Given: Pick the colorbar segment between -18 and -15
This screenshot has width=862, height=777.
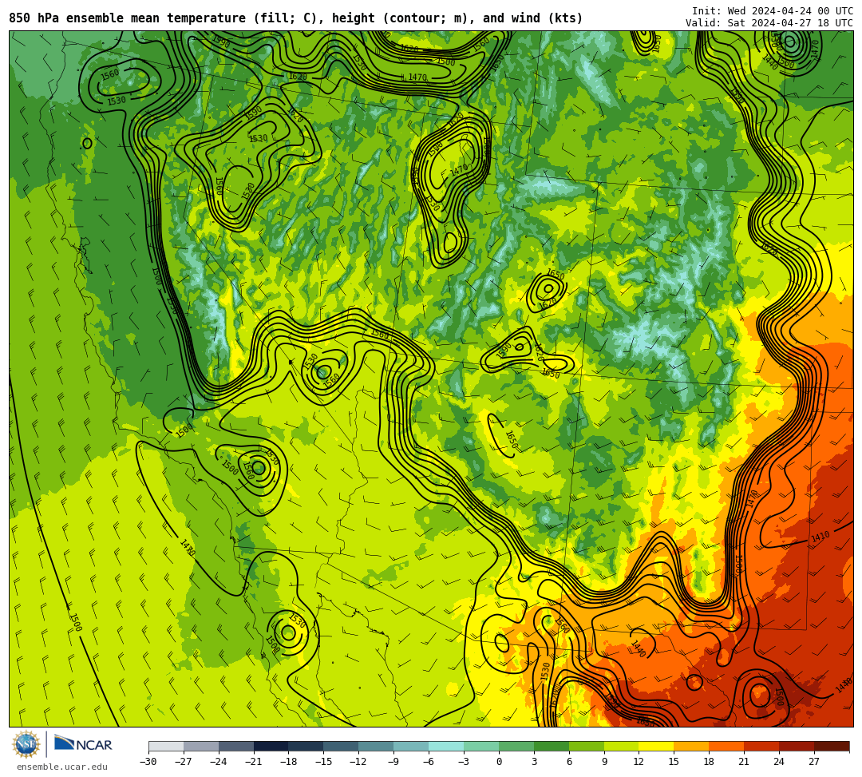Looking at the screenshot, I should 306,746.
